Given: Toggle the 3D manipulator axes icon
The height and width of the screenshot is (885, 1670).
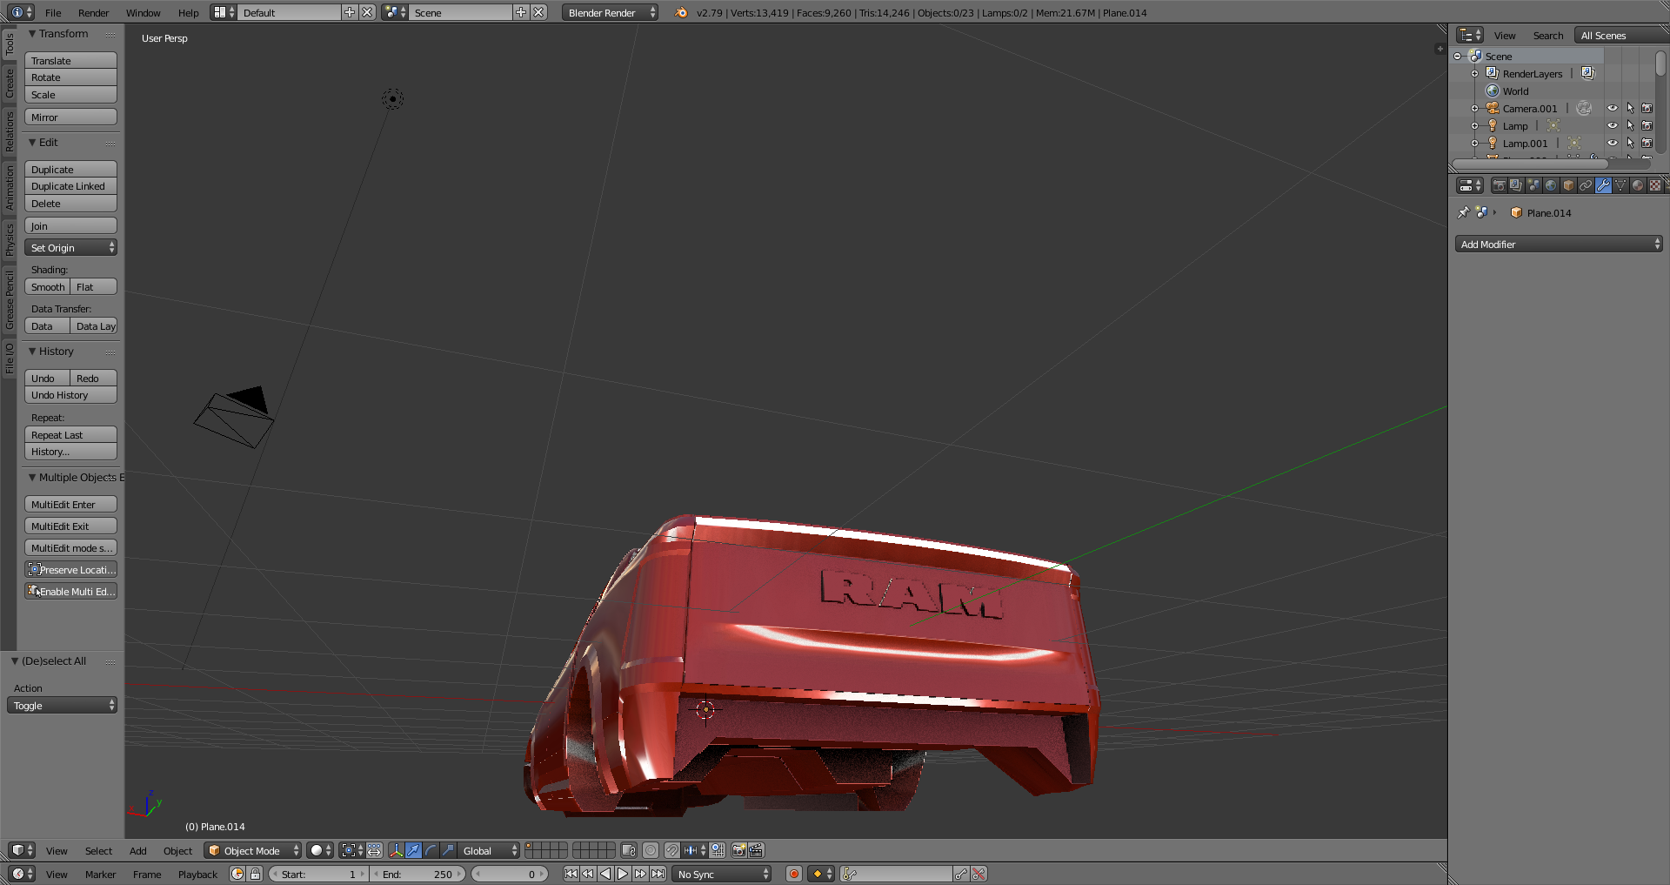Looking at the screenshot, I should click(396, 850).
